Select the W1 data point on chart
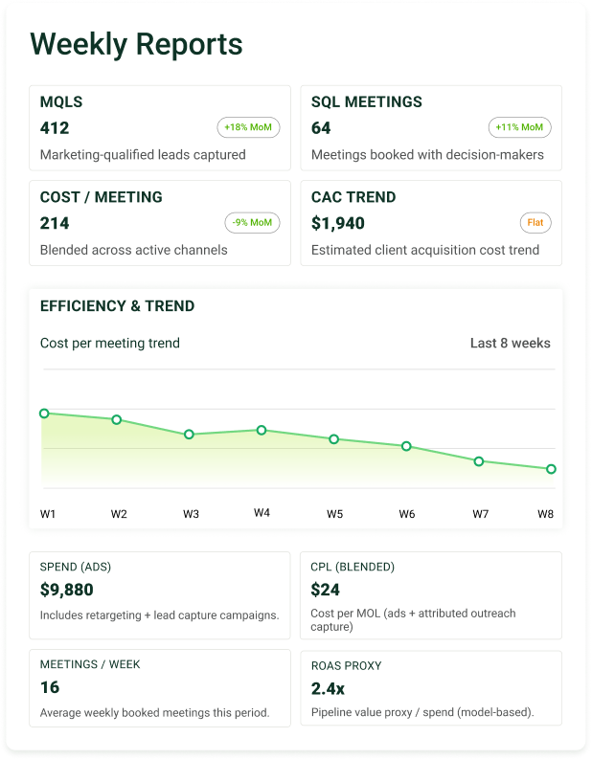Image resolution: width=592 pixels, height=760 pixels. (x=44, y=414)
